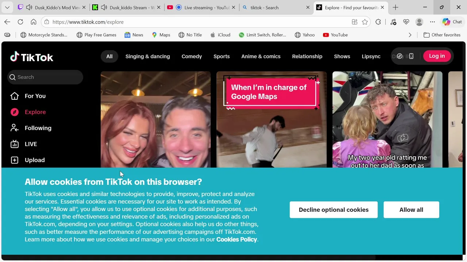
Task: Open the iCloud bookmark
Action: click(x=220, y=35)
